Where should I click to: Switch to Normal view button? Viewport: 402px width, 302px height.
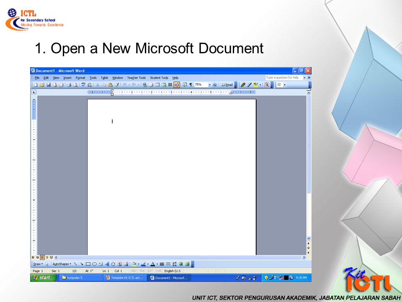[x=33, y=257]
